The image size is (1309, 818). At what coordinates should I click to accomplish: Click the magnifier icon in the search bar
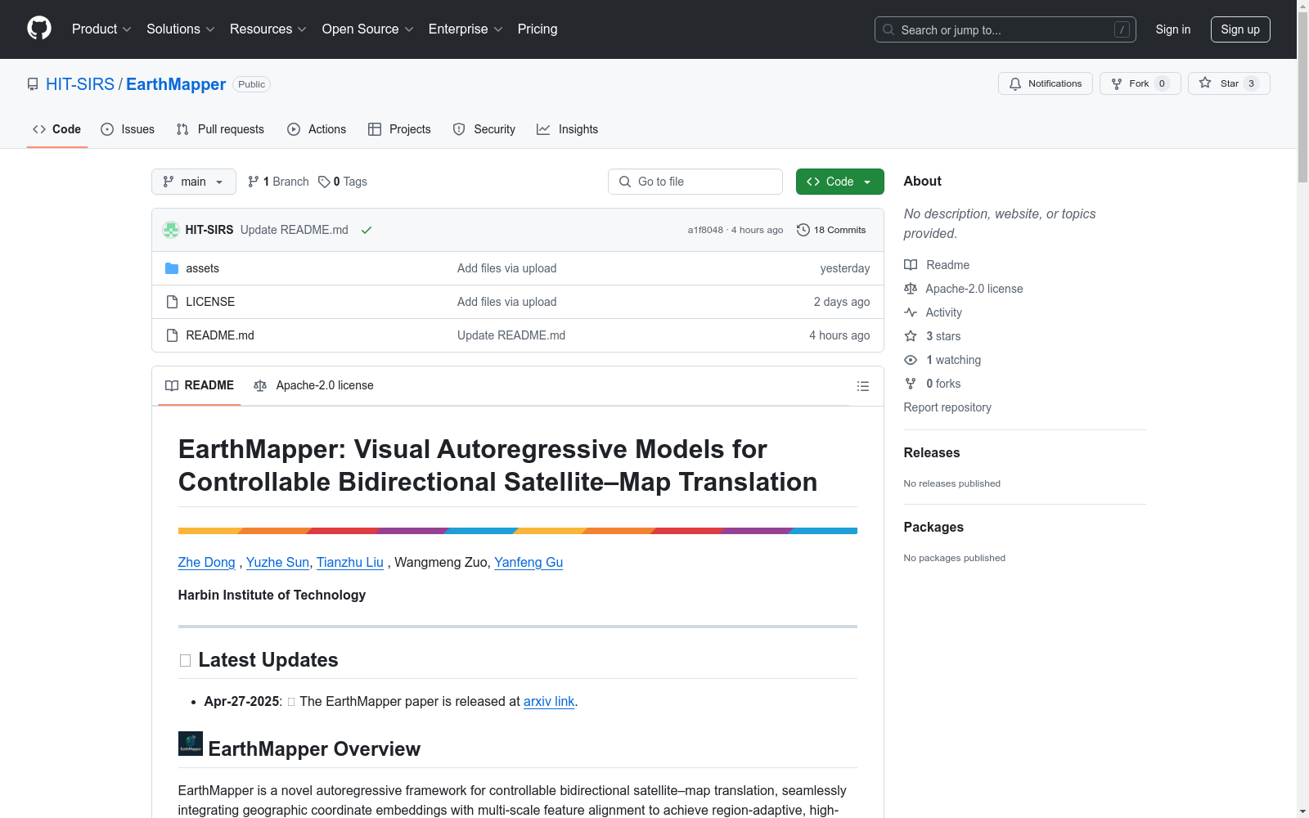coord(888,29)
